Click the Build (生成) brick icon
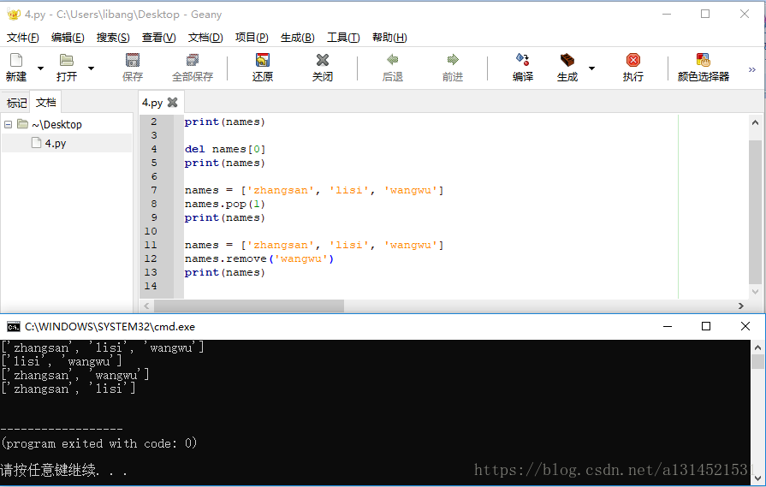The width and height of the screenshot is (766, 487). coord(567,60)
